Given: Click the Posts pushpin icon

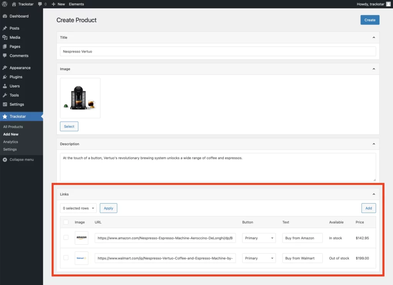Looking at the screenshot, I should tap(5, 28).
